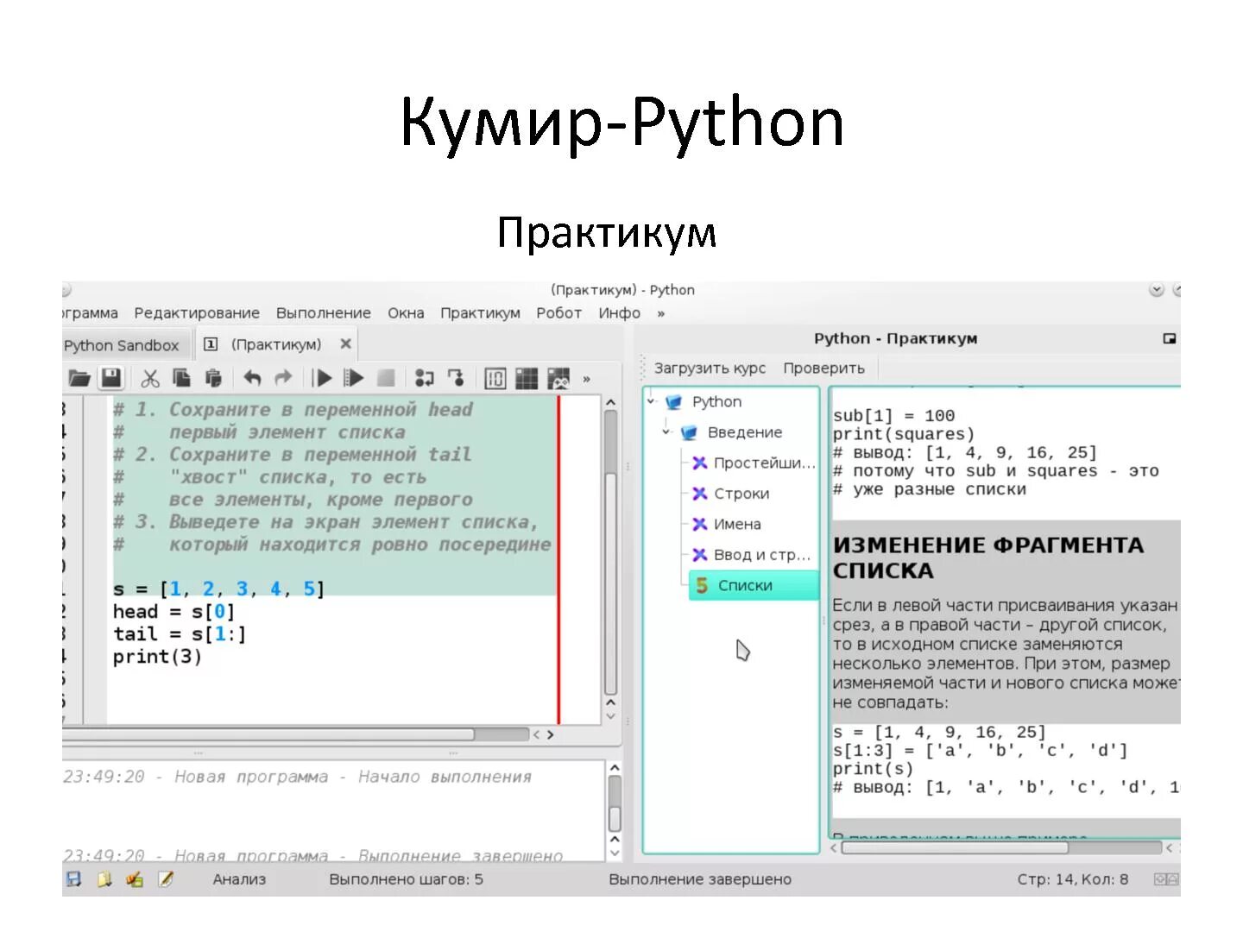
Task: Click the editor horizontal scroll-right arrow
Action: point(550,734)
